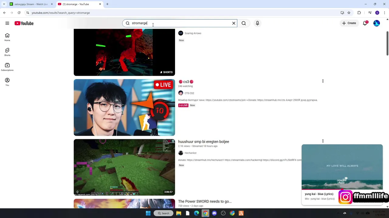
Task: Click the Soaring Arrows channel avatar
Action: [181, 33]
